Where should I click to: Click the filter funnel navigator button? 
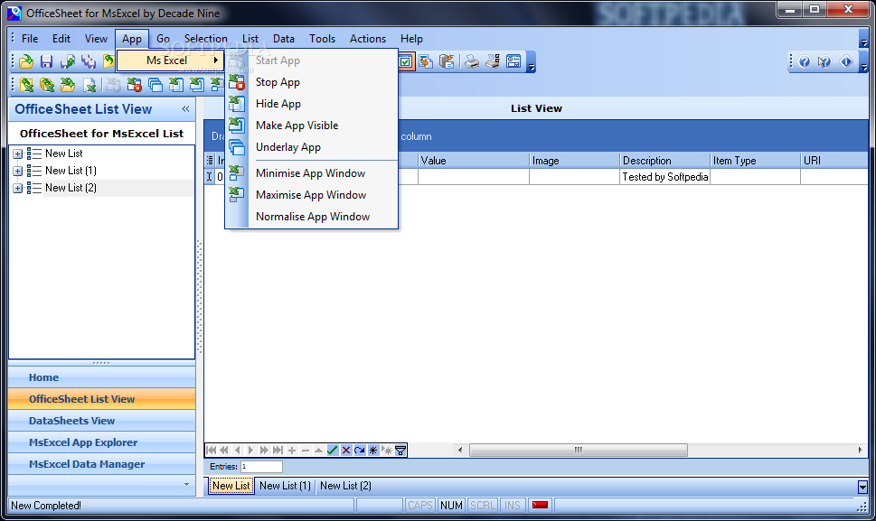400,451
